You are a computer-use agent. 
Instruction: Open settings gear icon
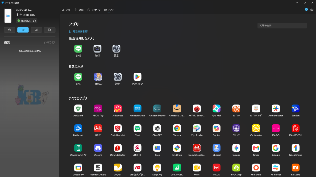312,10
